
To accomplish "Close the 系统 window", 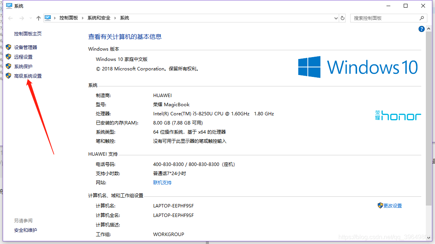I will [423, 6].
